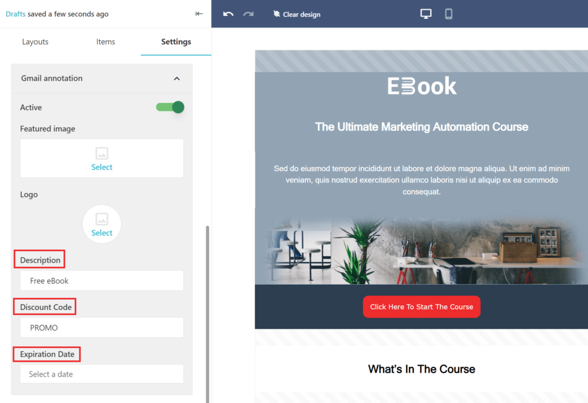Click the redo arrow icon

tap(248, 14)
